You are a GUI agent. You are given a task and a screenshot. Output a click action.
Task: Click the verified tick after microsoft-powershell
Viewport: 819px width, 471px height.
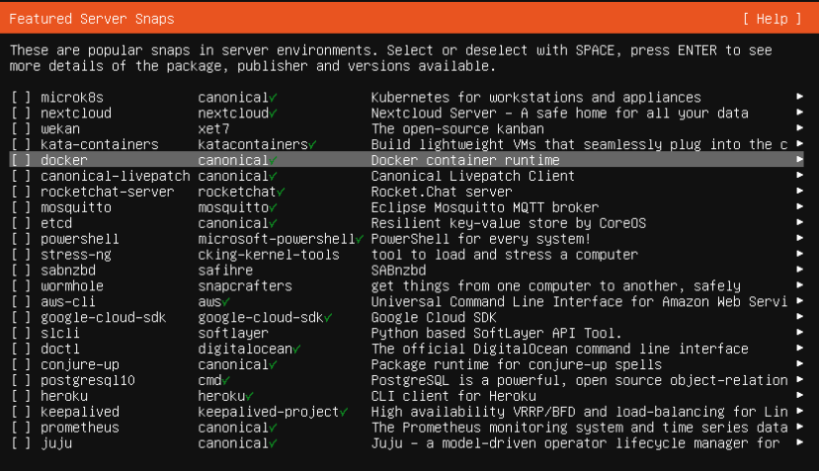coord(360,239)
